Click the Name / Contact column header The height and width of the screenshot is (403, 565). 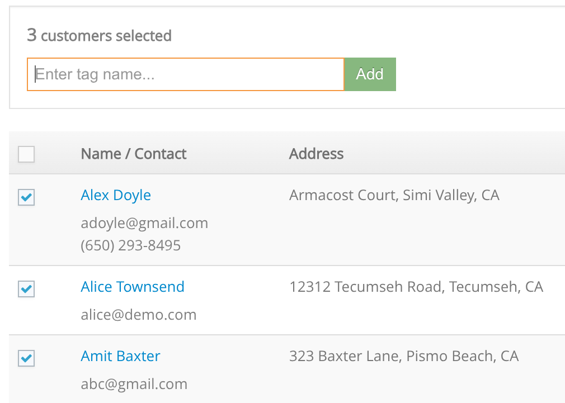134,154
